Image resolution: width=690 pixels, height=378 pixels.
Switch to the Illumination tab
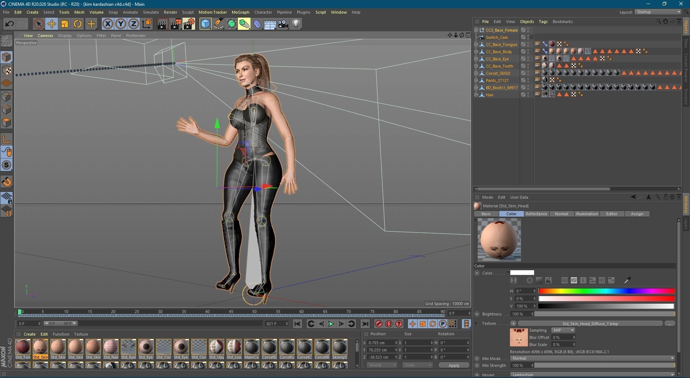coord(586,214)
